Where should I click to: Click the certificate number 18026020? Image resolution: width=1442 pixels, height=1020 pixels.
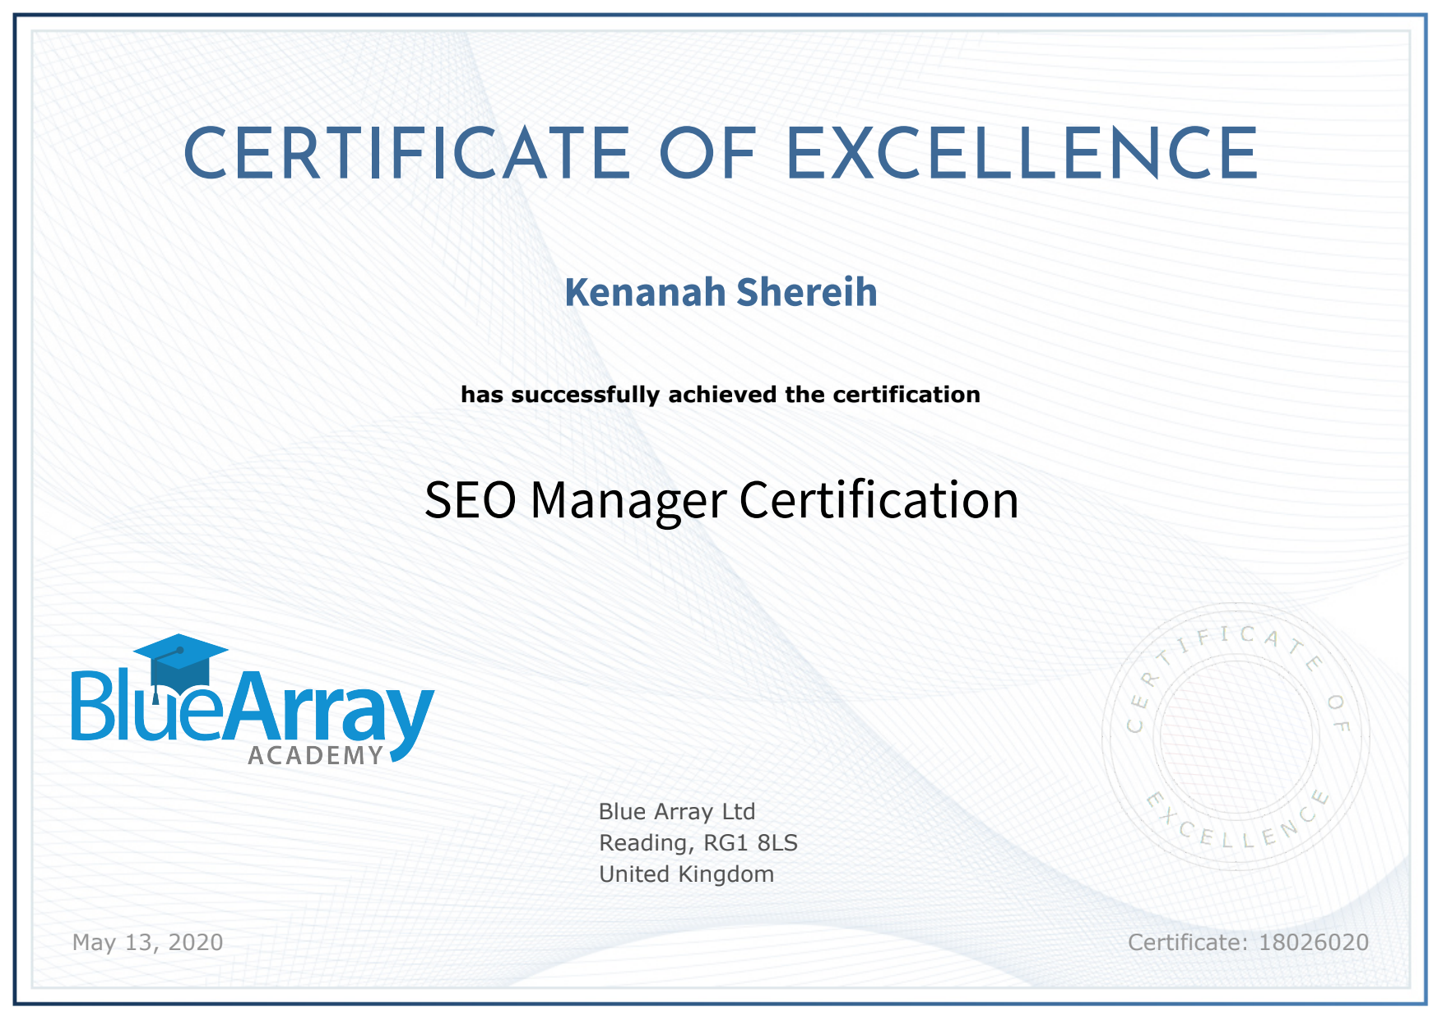(1314, 943)
